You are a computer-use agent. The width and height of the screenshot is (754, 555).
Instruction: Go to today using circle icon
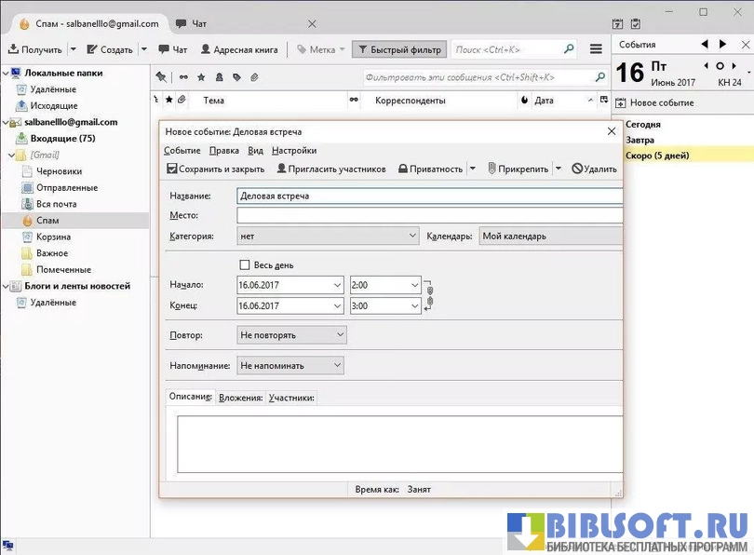(x=720, y=66)
